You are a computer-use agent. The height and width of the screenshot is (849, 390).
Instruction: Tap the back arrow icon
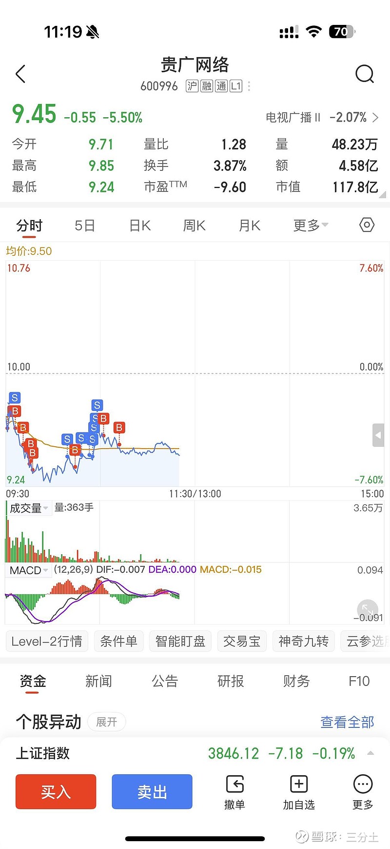(20, 74)
